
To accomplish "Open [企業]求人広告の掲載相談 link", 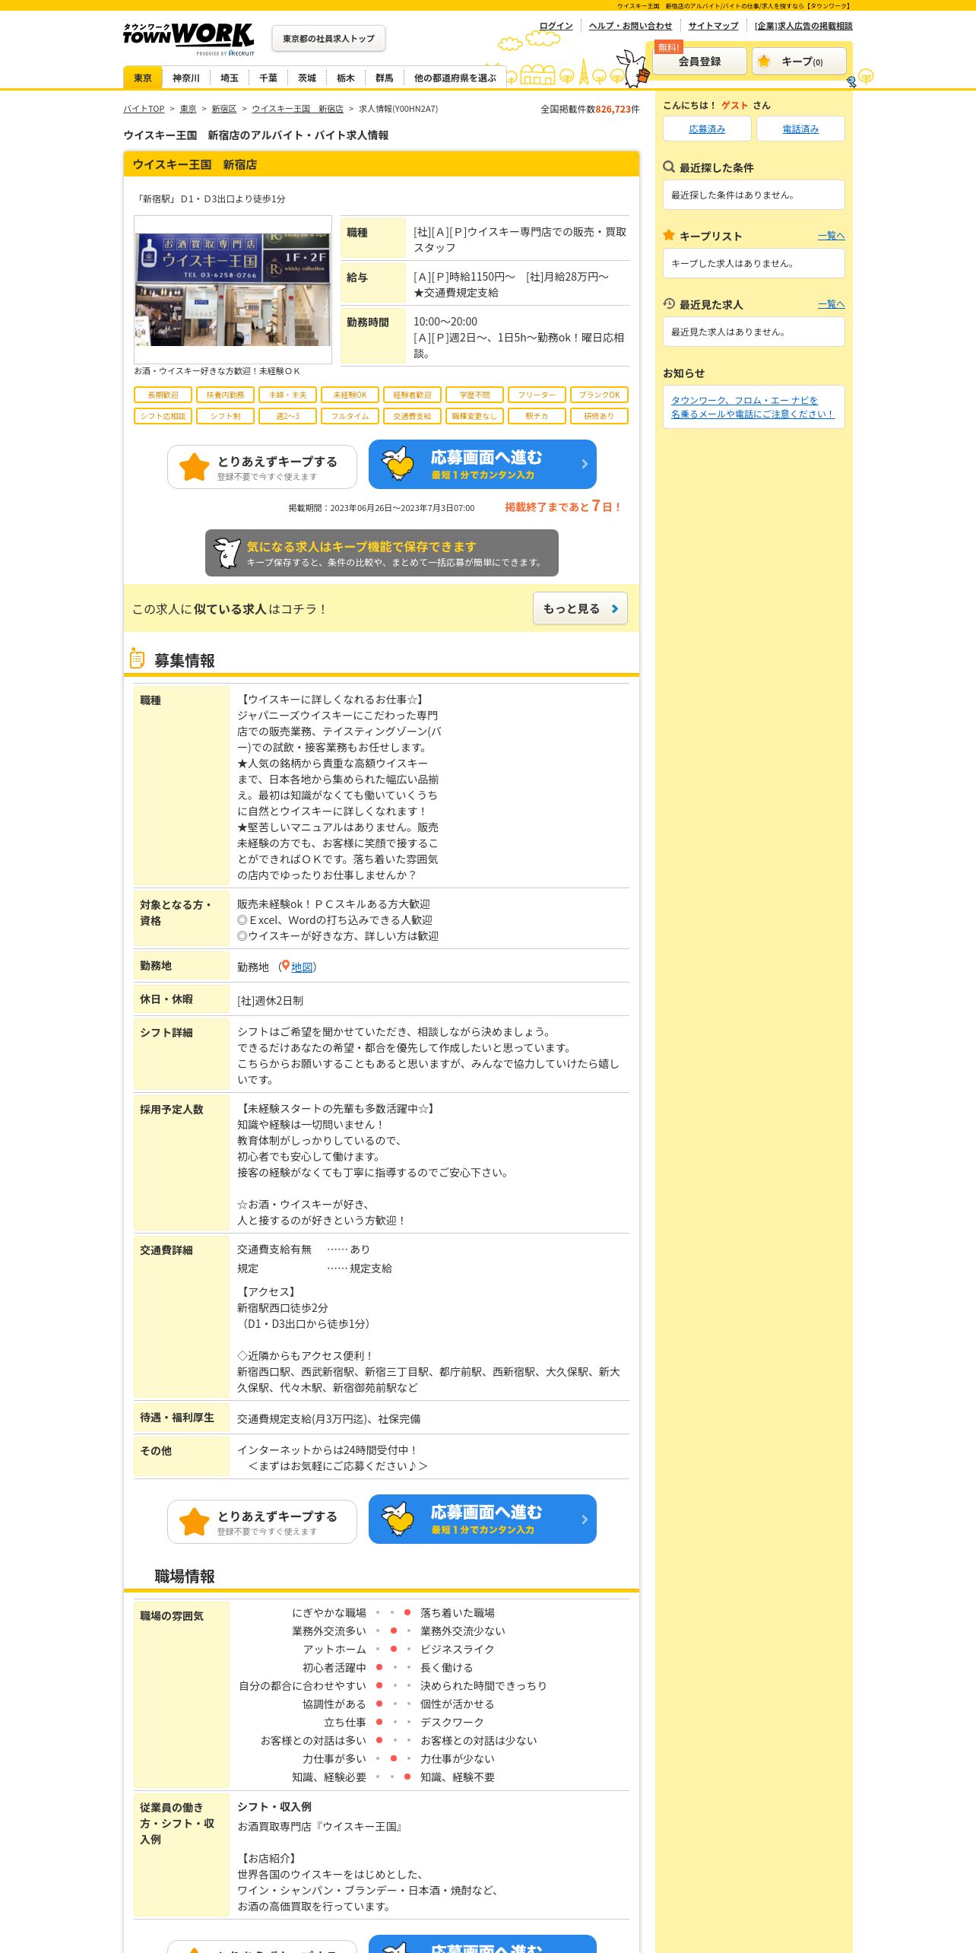I will pos(803,26).
